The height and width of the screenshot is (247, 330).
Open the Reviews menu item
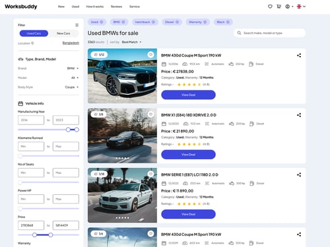click(116, 7)
